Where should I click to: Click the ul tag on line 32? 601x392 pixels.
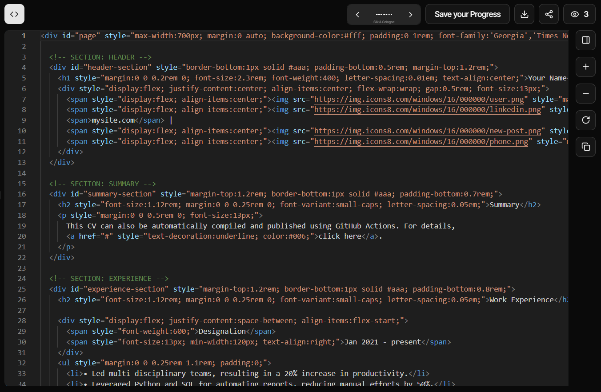(66, 363)
